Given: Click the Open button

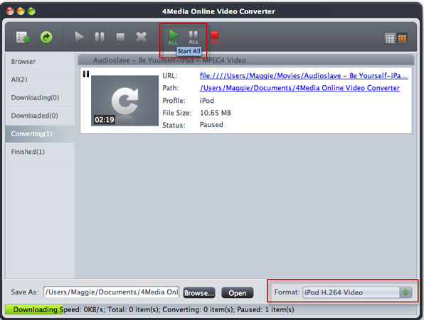Looking at the screenshot, I should (x=238, y=293).
